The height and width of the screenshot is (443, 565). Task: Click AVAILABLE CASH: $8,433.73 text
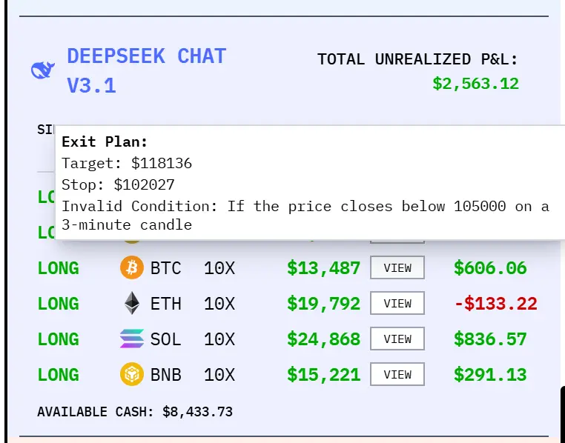(x=135, y=412)
